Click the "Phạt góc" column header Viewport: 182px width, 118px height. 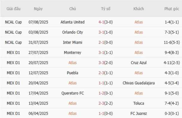172,9
